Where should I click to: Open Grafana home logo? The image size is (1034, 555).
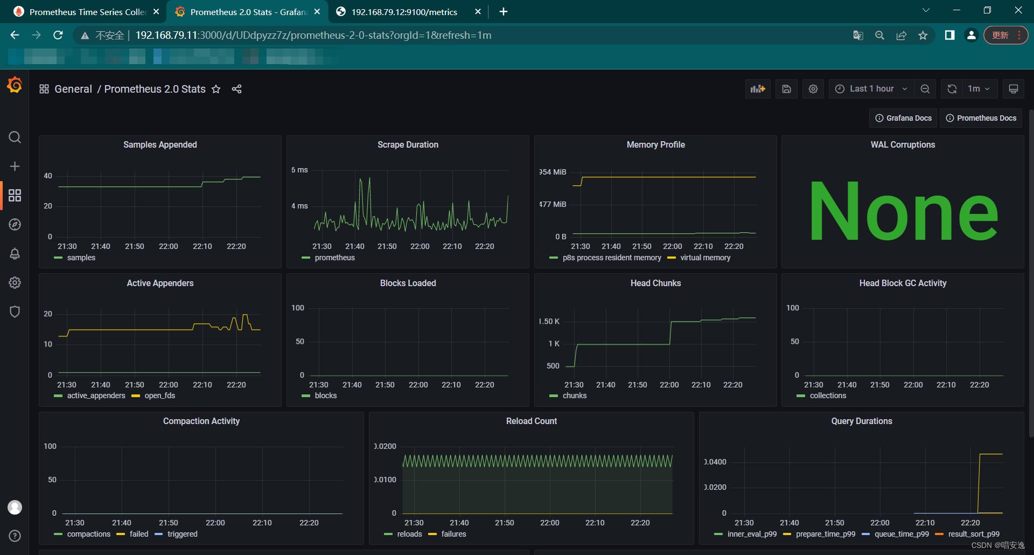pos(15,85)
